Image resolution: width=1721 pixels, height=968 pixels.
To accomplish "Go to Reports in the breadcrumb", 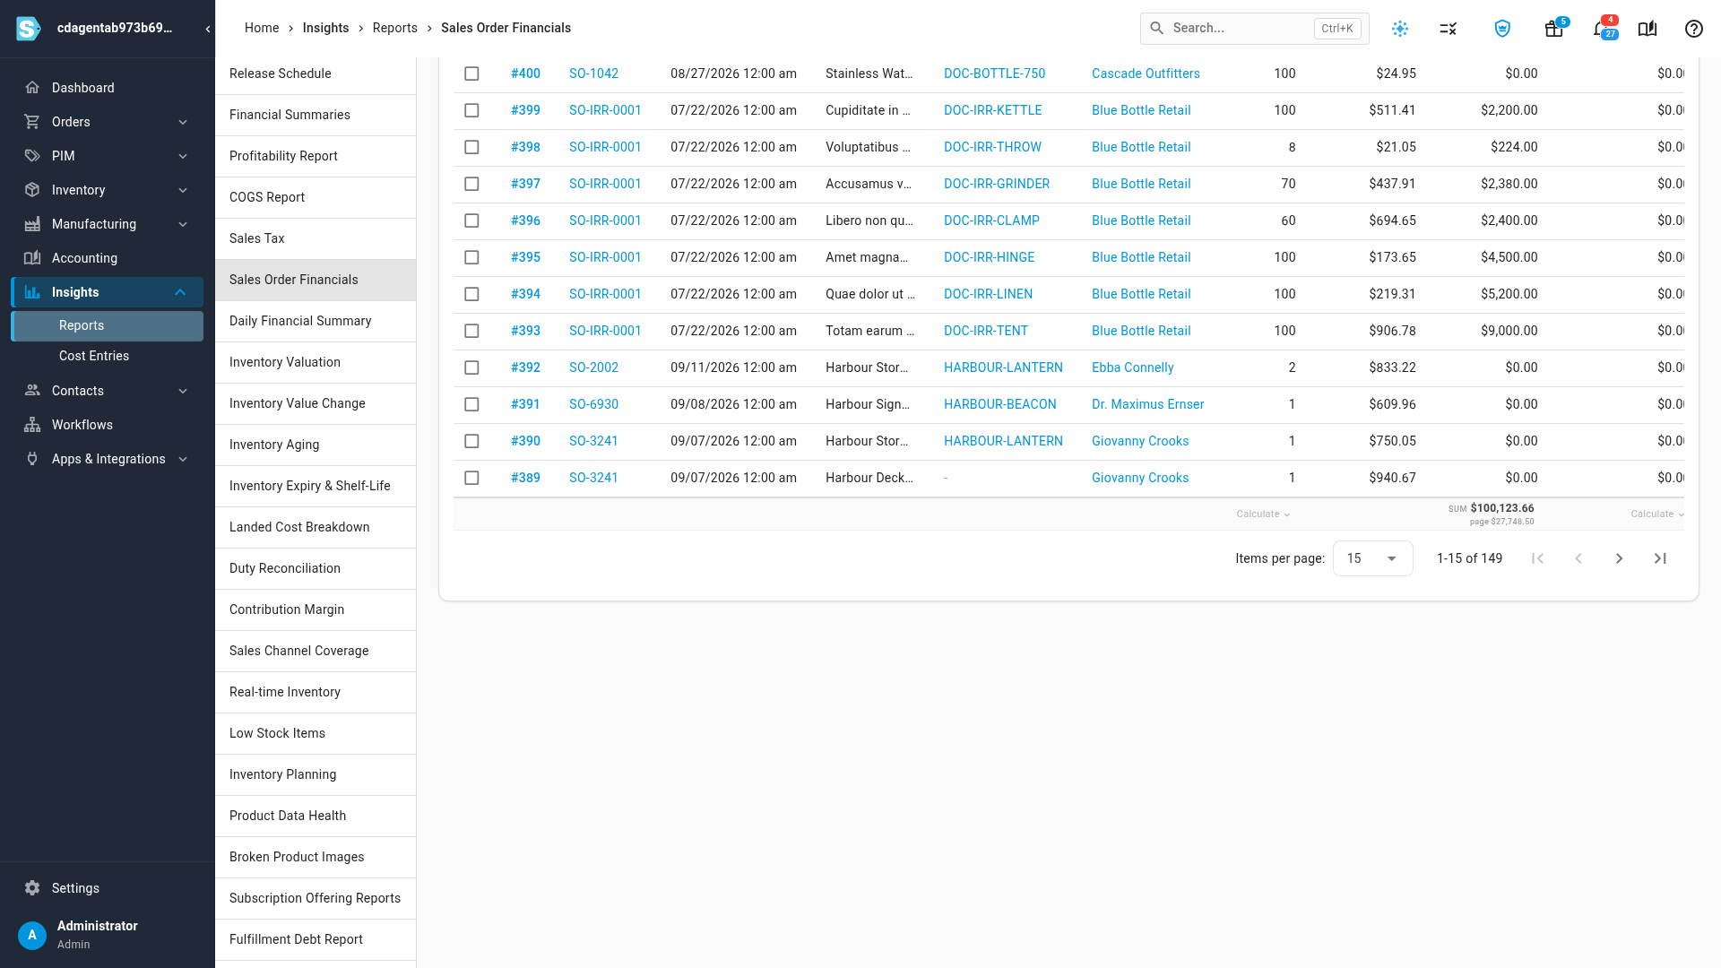I will pos(395,28).
